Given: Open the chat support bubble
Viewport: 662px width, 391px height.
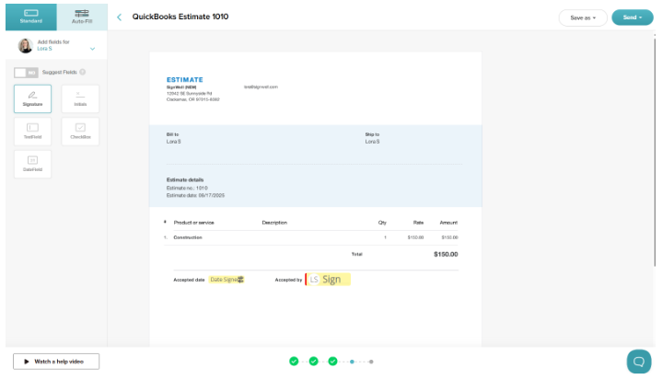Looking at the screenshot, I should tap(638, 362).
